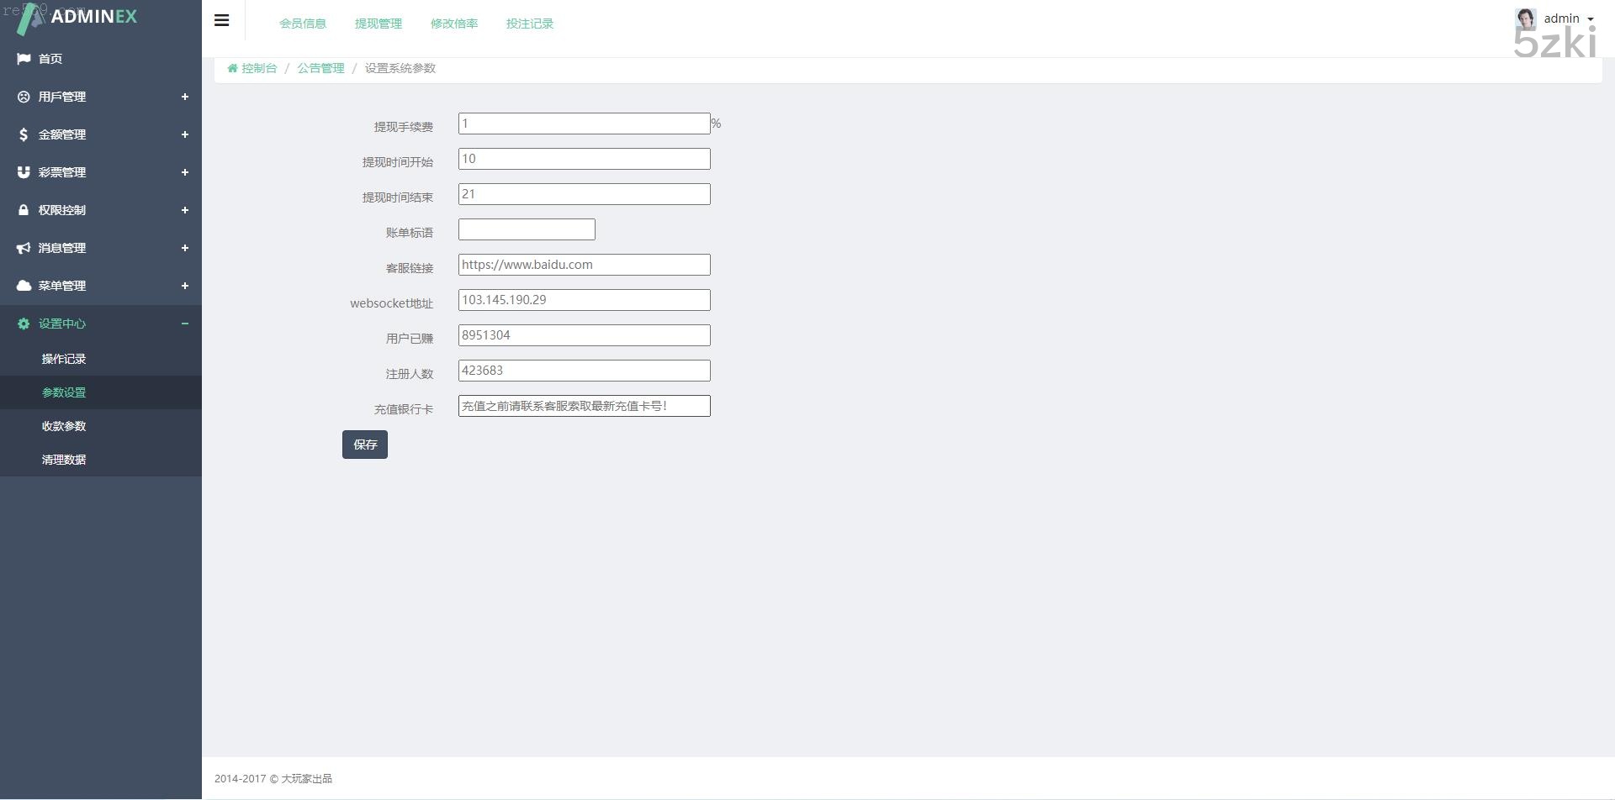Viewport: 1615px width, 800px height.
Task: Click the gear icon for 设置中心
Action: 24,324
